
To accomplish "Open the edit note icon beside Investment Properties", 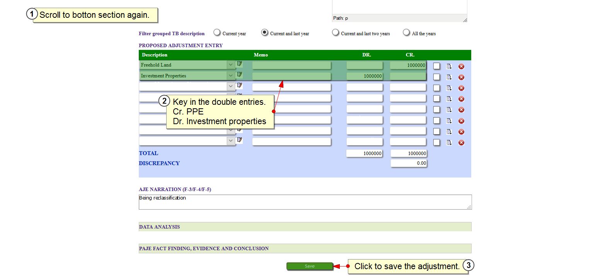I will [x=240, y=75].
